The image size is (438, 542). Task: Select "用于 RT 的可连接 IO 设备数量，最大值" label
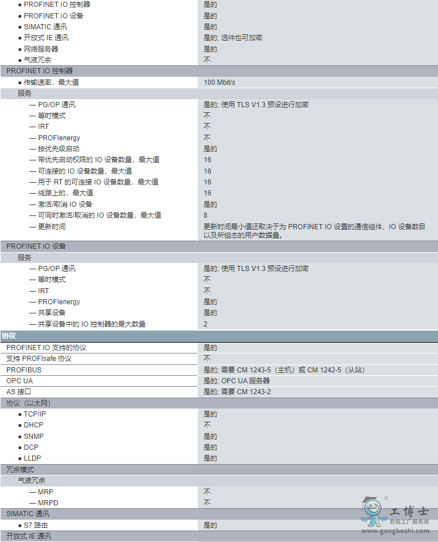[x=98, y=182]
